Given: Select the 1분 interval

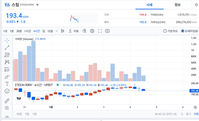Looking at the screenshot, I should 12,31.
